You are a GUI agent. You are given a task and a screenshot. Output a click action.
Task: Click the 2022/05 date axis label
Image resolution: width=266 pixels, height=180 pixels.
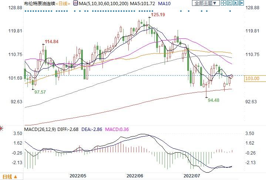pyautogui.click(x=78, y=176)
